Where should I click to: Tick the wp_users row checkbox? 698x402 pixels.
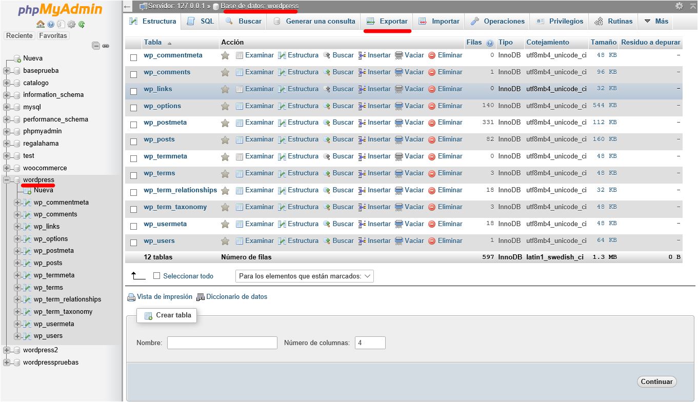point(133,243)
